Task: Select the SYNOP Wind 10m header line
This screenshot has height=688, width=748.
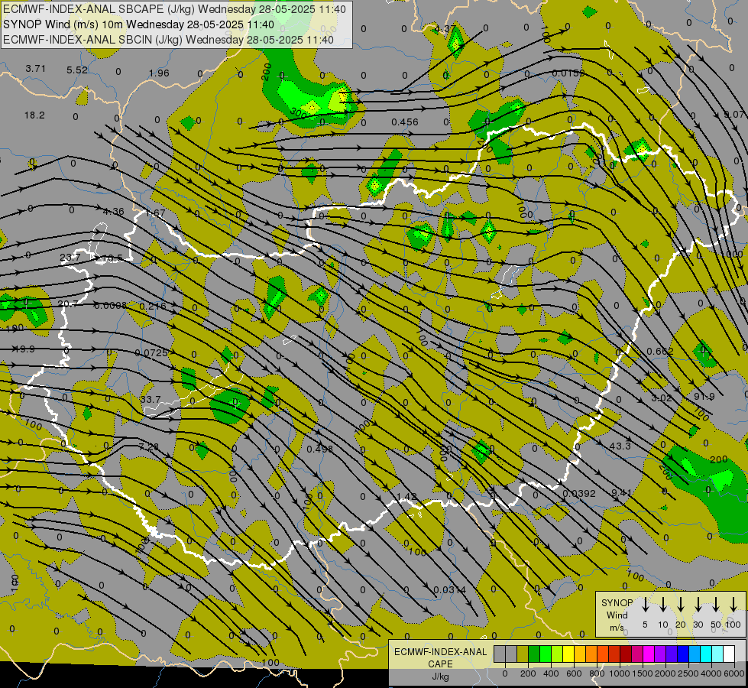Action: [138, 24]
